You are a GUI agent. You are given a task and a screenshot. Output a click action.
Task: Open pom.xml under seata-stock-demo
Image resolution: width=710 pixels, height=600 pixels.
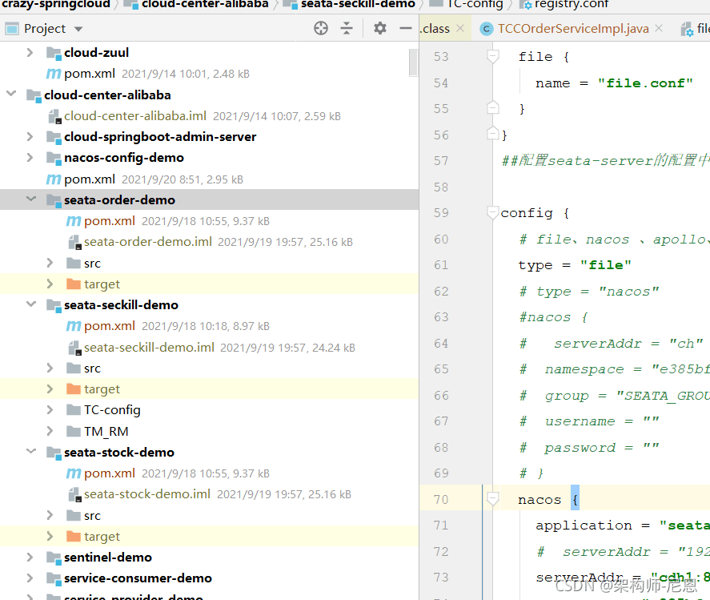coord(110,473)
